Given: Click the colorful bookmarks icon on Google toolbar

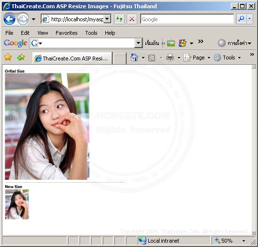Looking at the screenshot, I should (182, 43).
